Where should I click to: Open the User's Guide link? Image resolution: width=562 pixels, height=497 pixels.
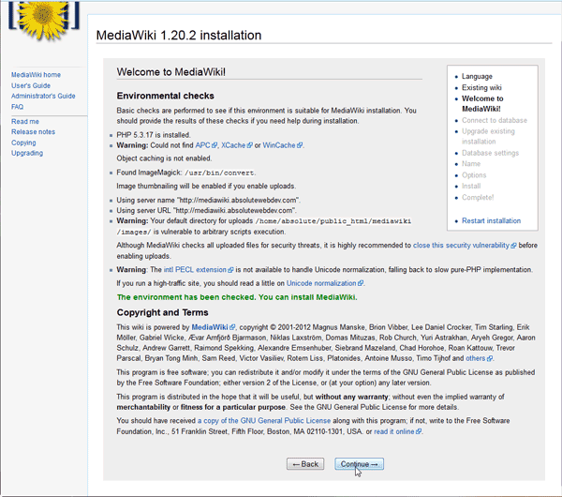pyautogui.click(x=31, y=85)
